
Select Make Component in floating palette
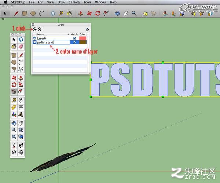coord(21,40)
